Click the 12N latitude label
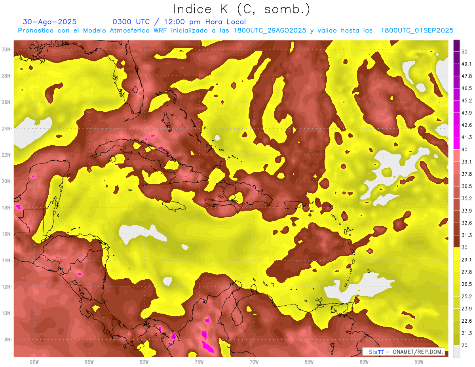Viewport: 475px width, 367px height. tap(6, 287)
